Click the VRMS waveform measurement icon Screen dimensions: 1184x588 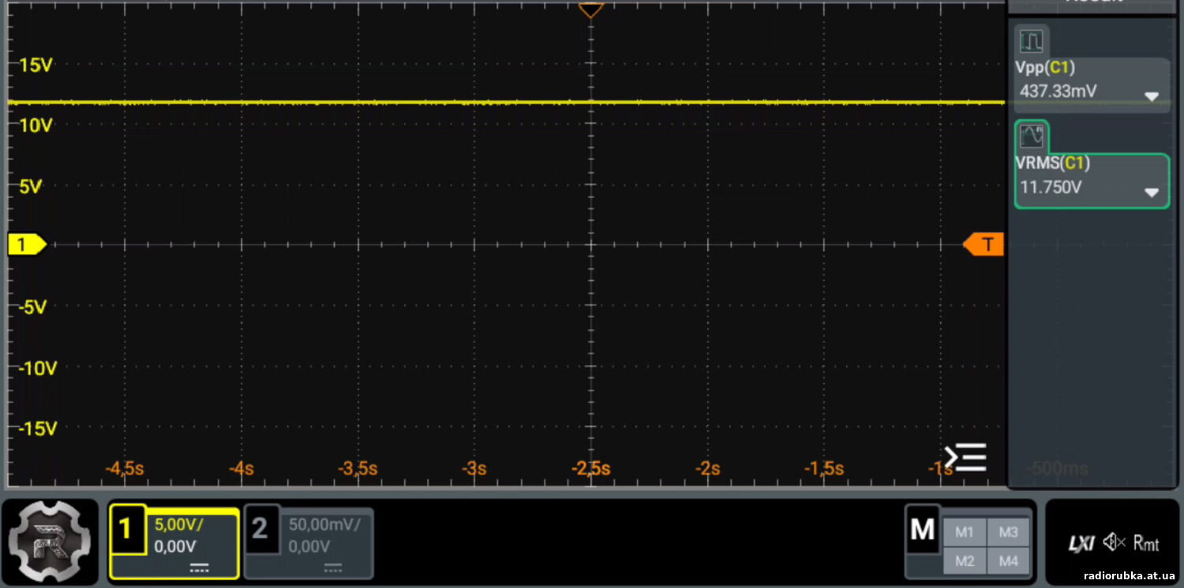tap(1031, 137)
